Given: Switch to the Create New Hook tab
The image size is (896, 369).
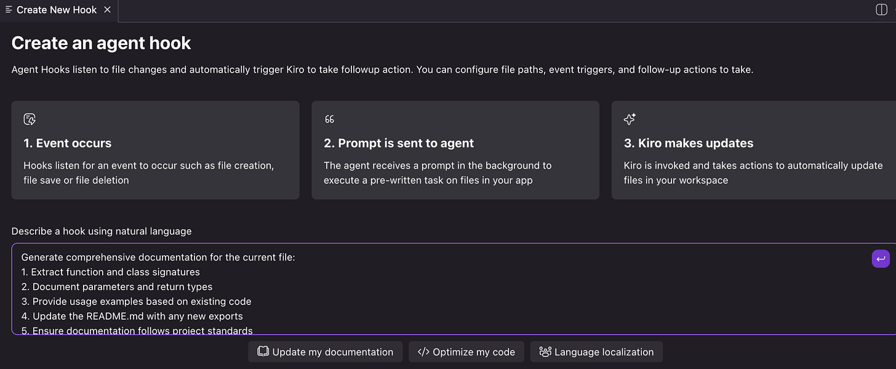Looking at the screenshot, I should 57,10.
